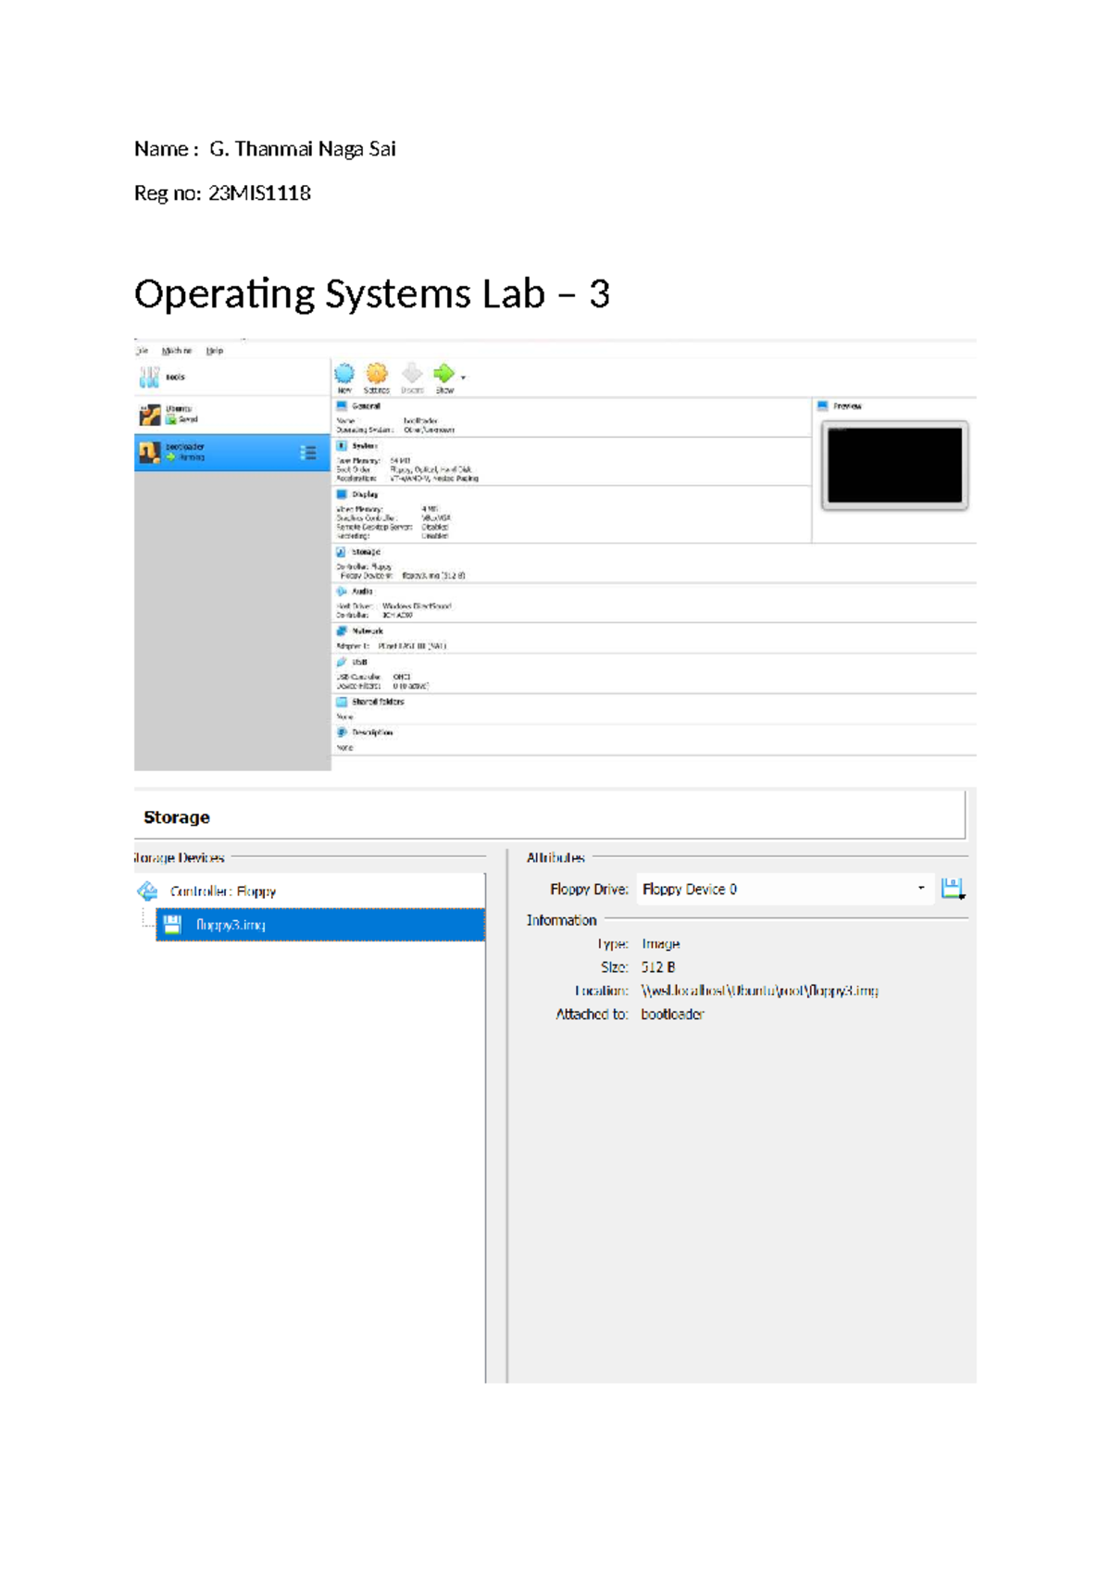1111x1570 pixels.
Task: Select the bootloader virtual machine entry
Action: coord(232,453)
